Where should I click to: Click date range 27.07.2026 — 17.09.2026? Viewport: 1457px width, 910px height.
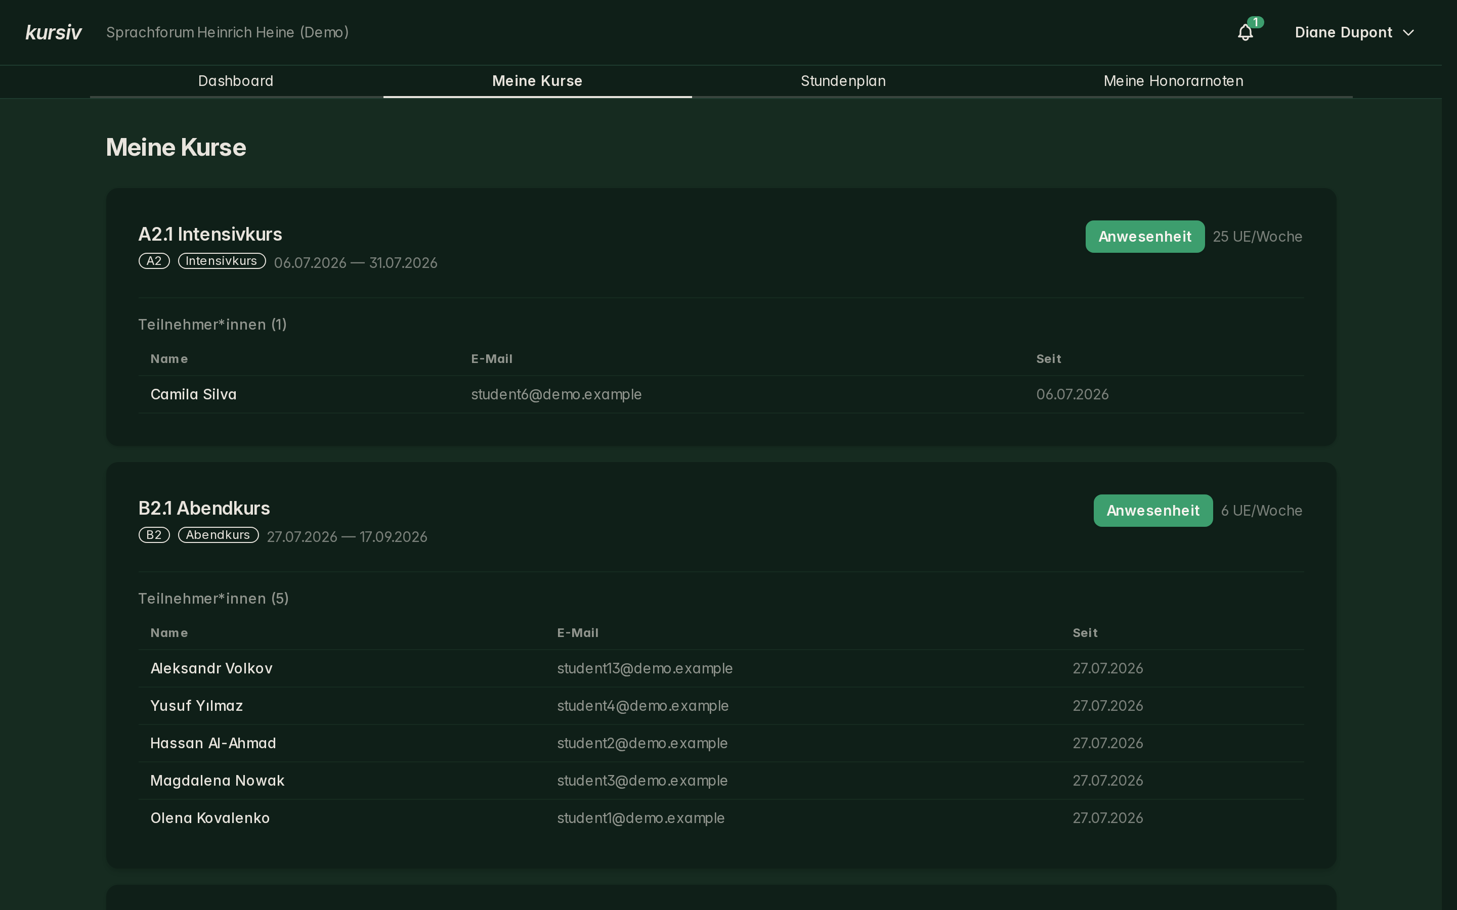click(x=348, y=537)
